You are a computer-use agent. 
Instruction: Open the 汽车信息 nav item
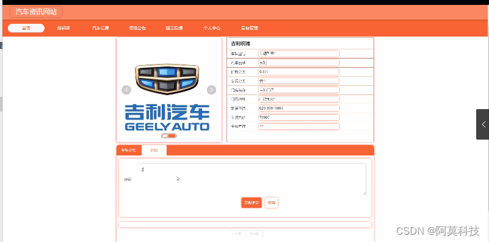[x=100, y=28]
